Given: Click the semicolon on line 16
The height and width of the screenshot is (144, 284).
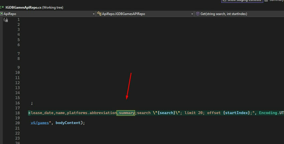Looking at the screenshot, I should (x=32, y=103).
